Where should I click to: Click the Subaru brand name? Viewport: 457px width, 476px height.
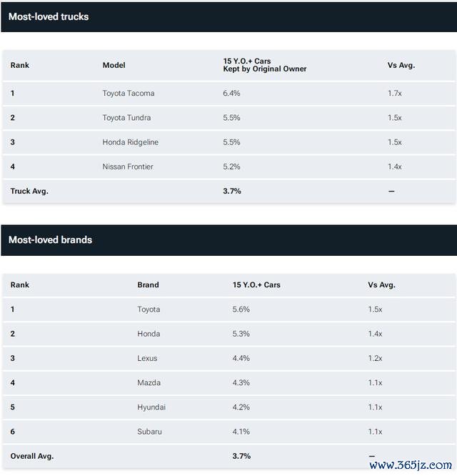(x=149, y=432)
